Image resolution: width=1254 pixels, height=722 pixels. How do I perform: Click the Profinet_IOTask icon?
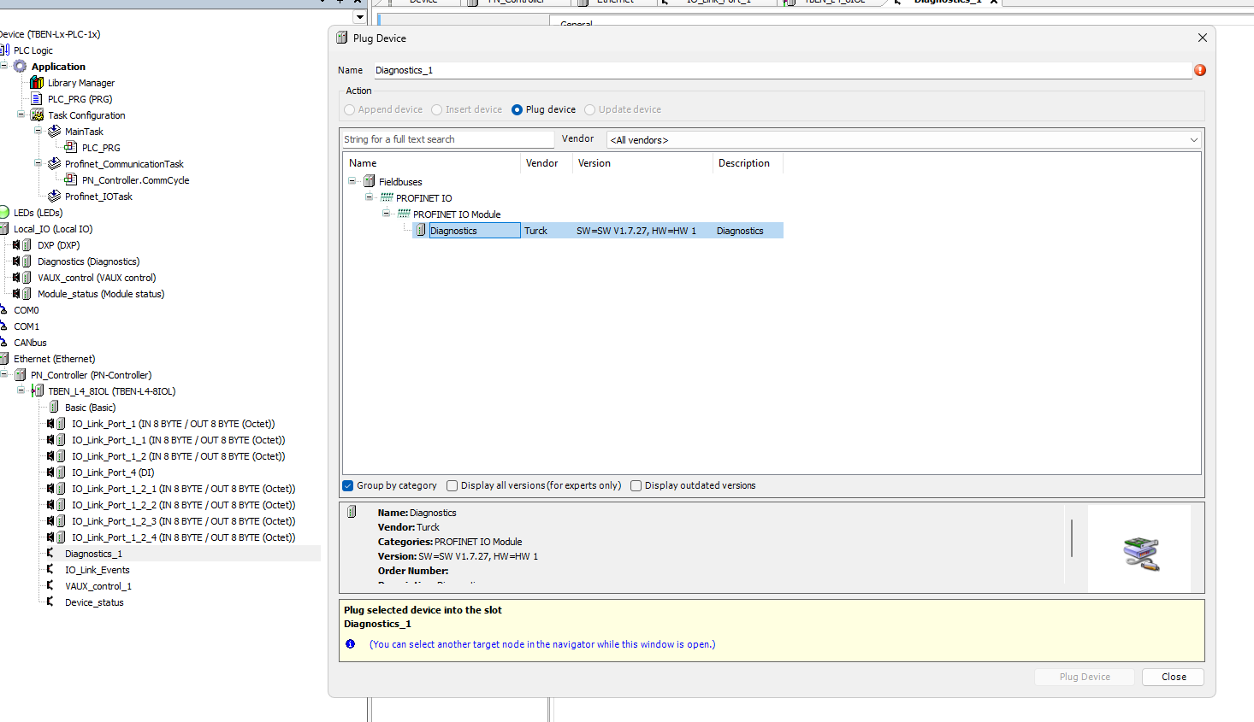click(x=54, y=197)
